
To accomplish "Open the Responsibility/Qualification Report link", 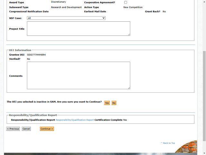I will click(x=75, y=120).
